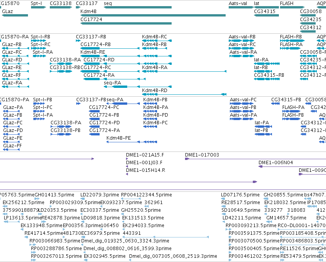Select the DME1-001J03.F marker
Screen dimensions: 326x262
[127, 166]
